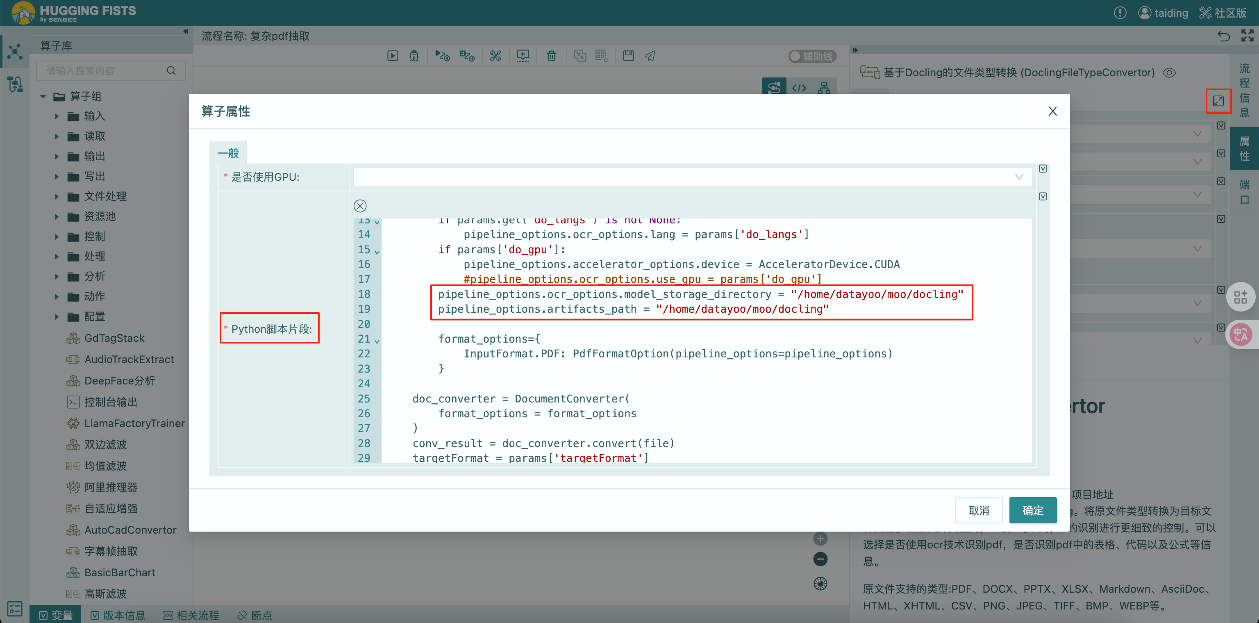
Task: Click the wrench tools icon in toolbar
Action: coord(495,56)
